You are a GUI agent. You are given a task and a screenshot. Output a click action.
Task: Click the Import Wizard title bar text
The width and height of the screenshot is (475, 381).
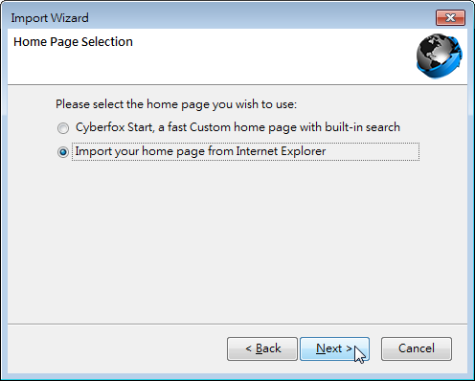point(50,18)
